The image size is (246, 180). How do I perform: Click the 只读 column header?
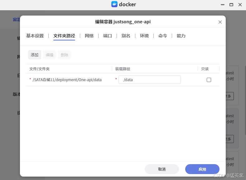205,69
